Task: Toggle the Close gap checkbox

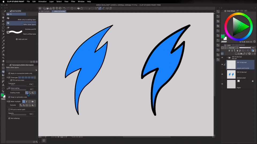Action: coord(9,78)
